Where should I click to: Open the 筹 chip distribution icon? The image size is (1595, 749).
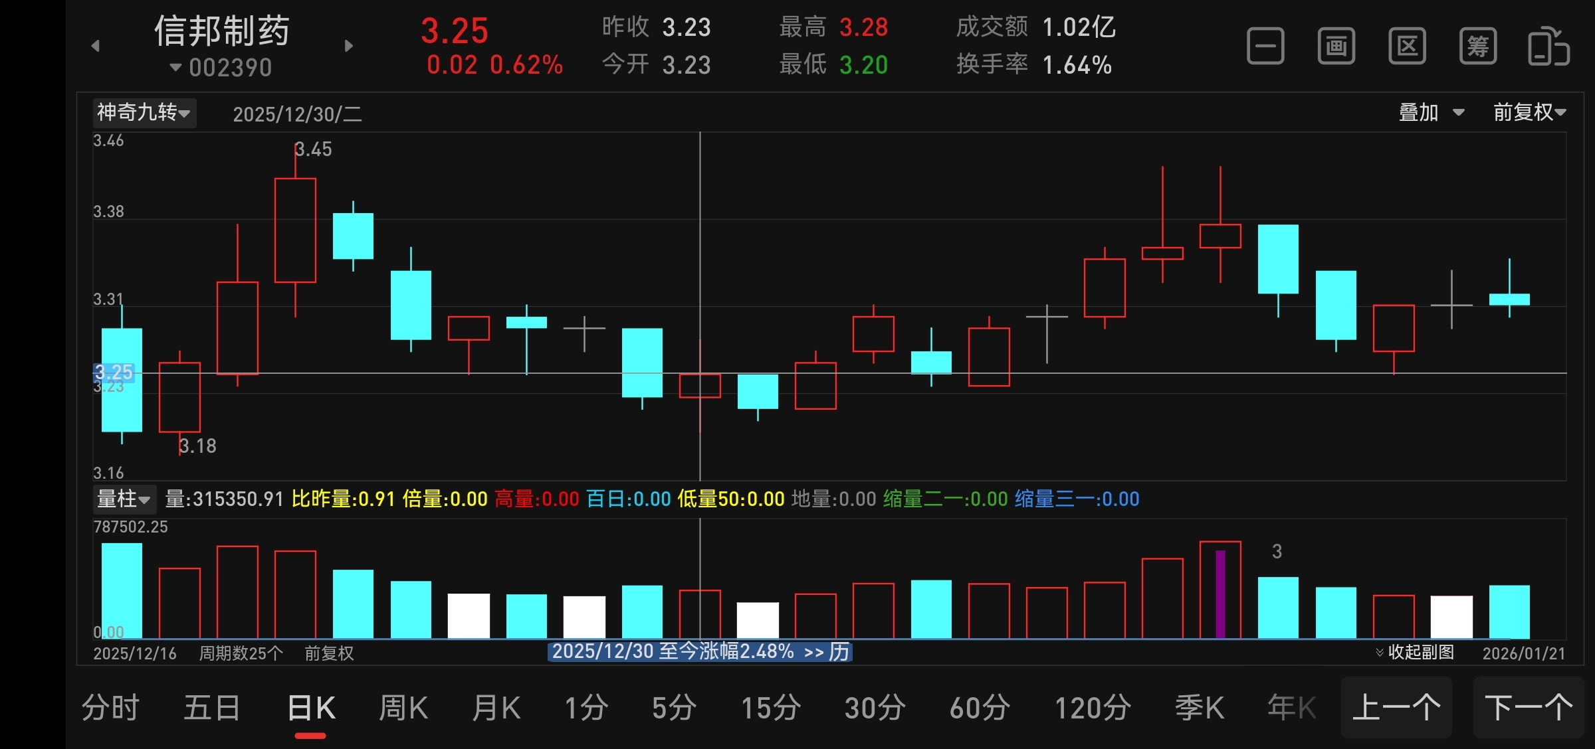(x=1477, y=46)
